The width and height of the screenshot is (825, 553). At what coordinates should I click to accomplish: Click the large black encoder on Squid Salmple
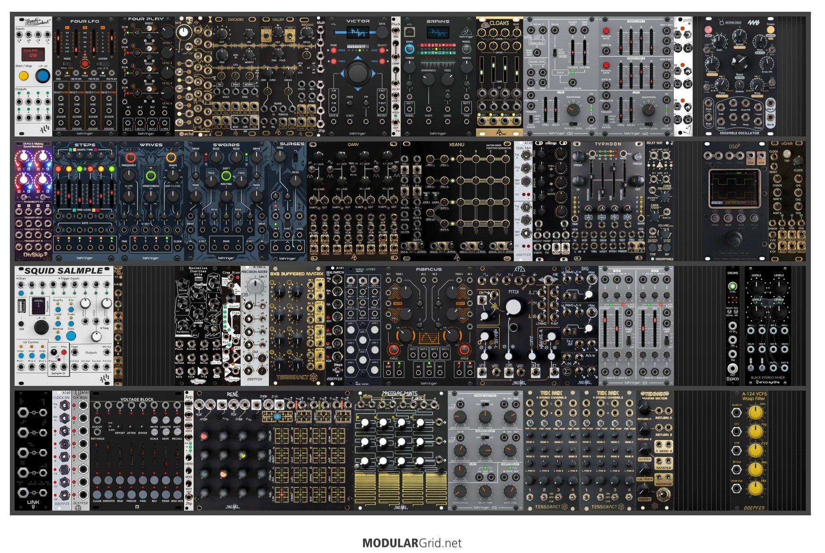[41, 326]
